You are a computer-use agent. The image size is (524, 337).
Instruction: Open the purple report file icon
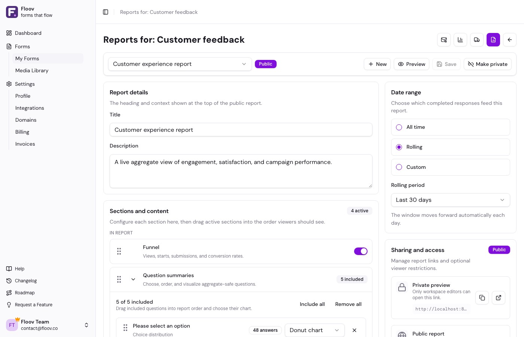click(x=493, y=40)
